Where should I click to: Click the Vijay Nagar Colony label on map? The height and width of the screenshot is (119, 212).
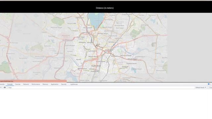81,38
